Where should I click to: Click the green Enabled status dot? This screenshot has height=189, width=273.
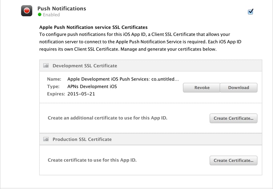[40, 15]
